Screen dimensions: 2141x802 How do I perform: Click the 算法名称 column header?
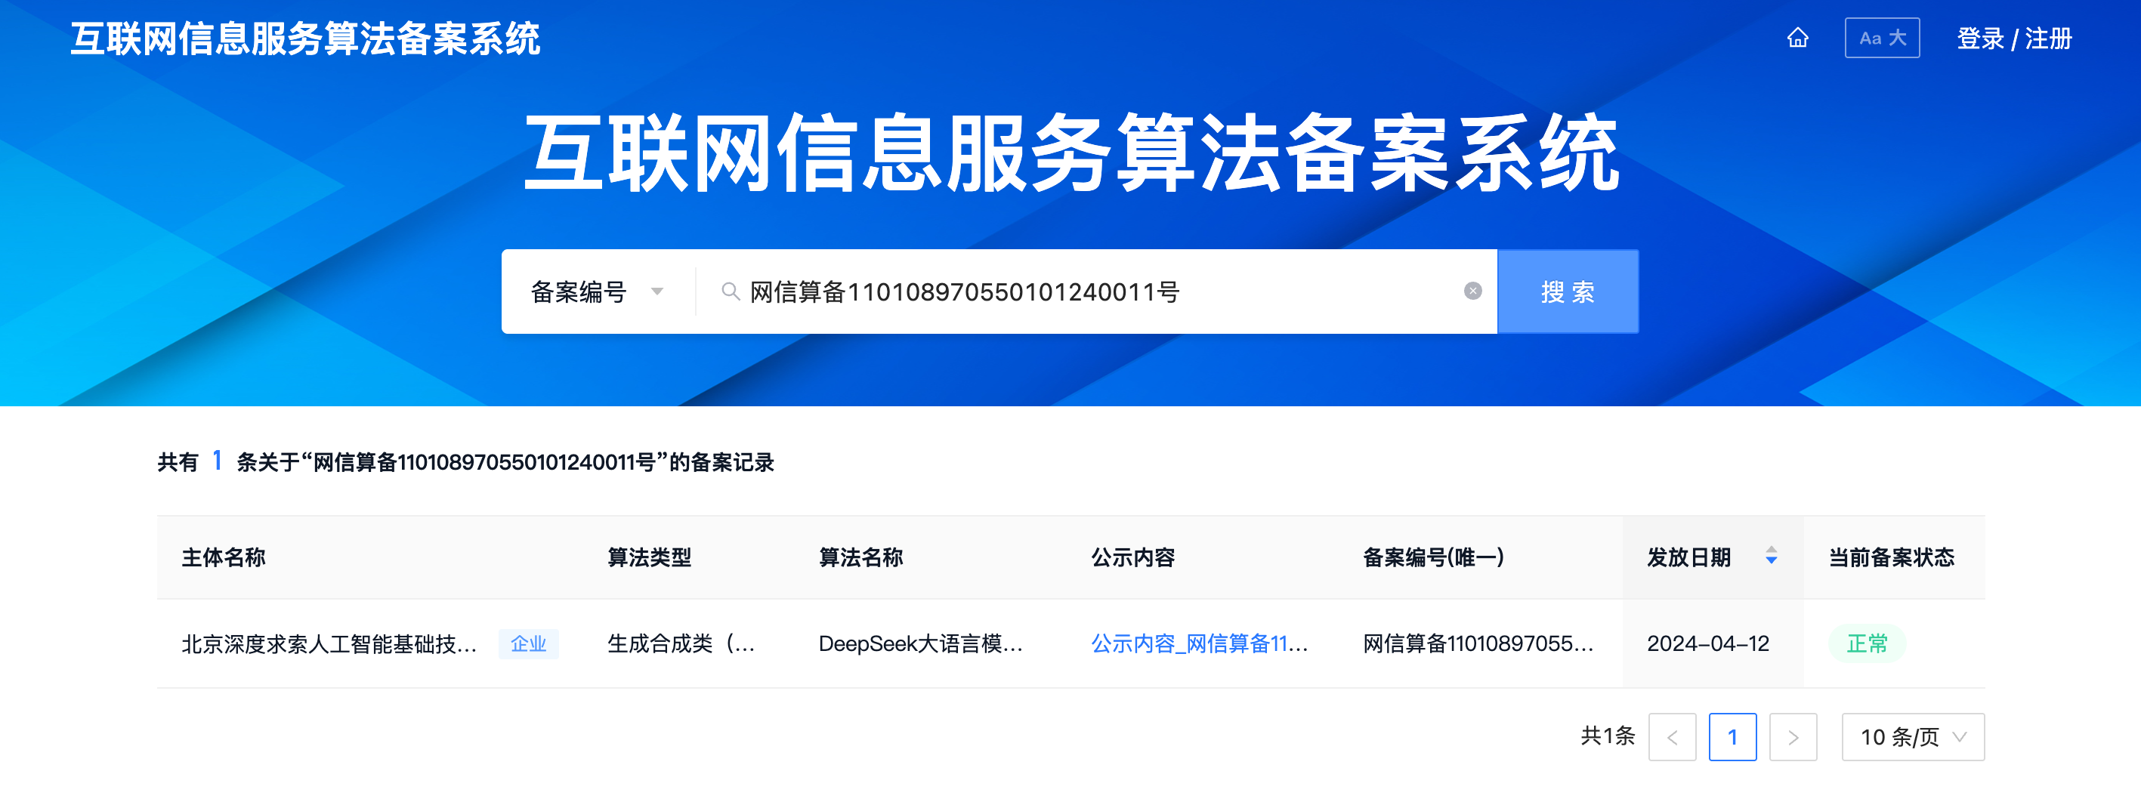coord(860,557)
